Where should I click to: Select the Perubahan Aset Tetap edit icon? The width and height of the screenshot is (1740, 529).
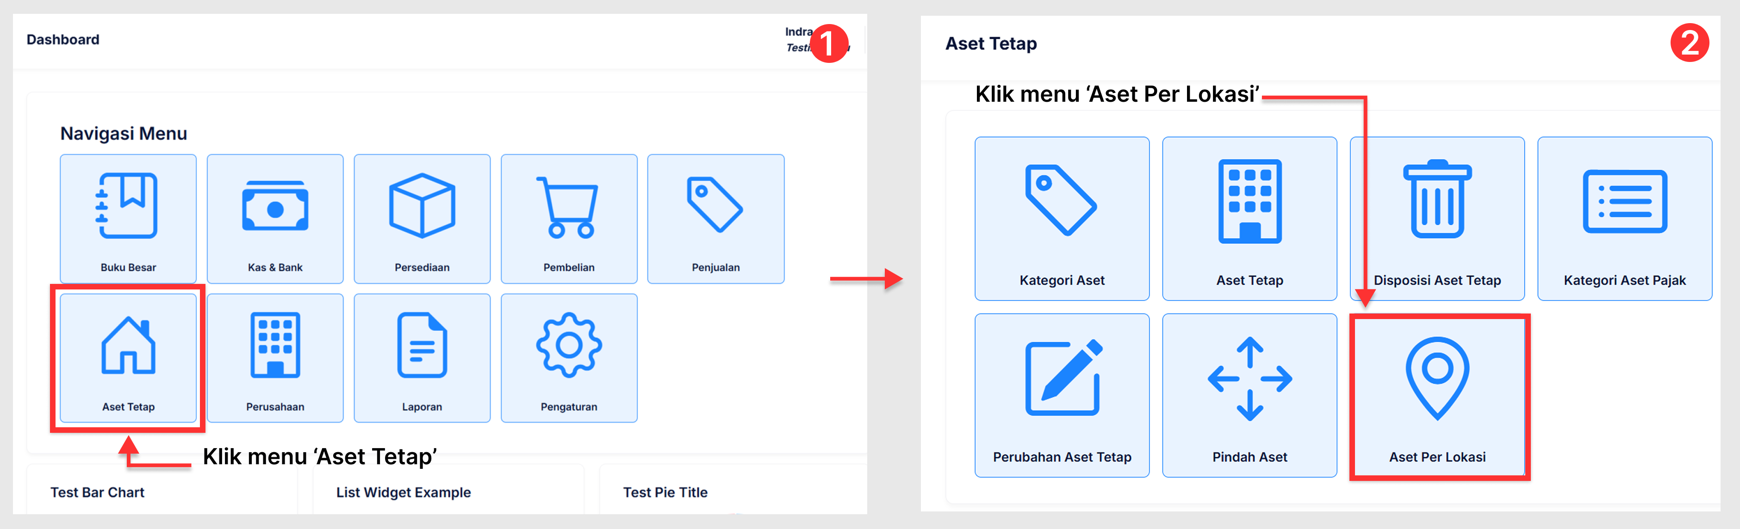(1062, 385)
